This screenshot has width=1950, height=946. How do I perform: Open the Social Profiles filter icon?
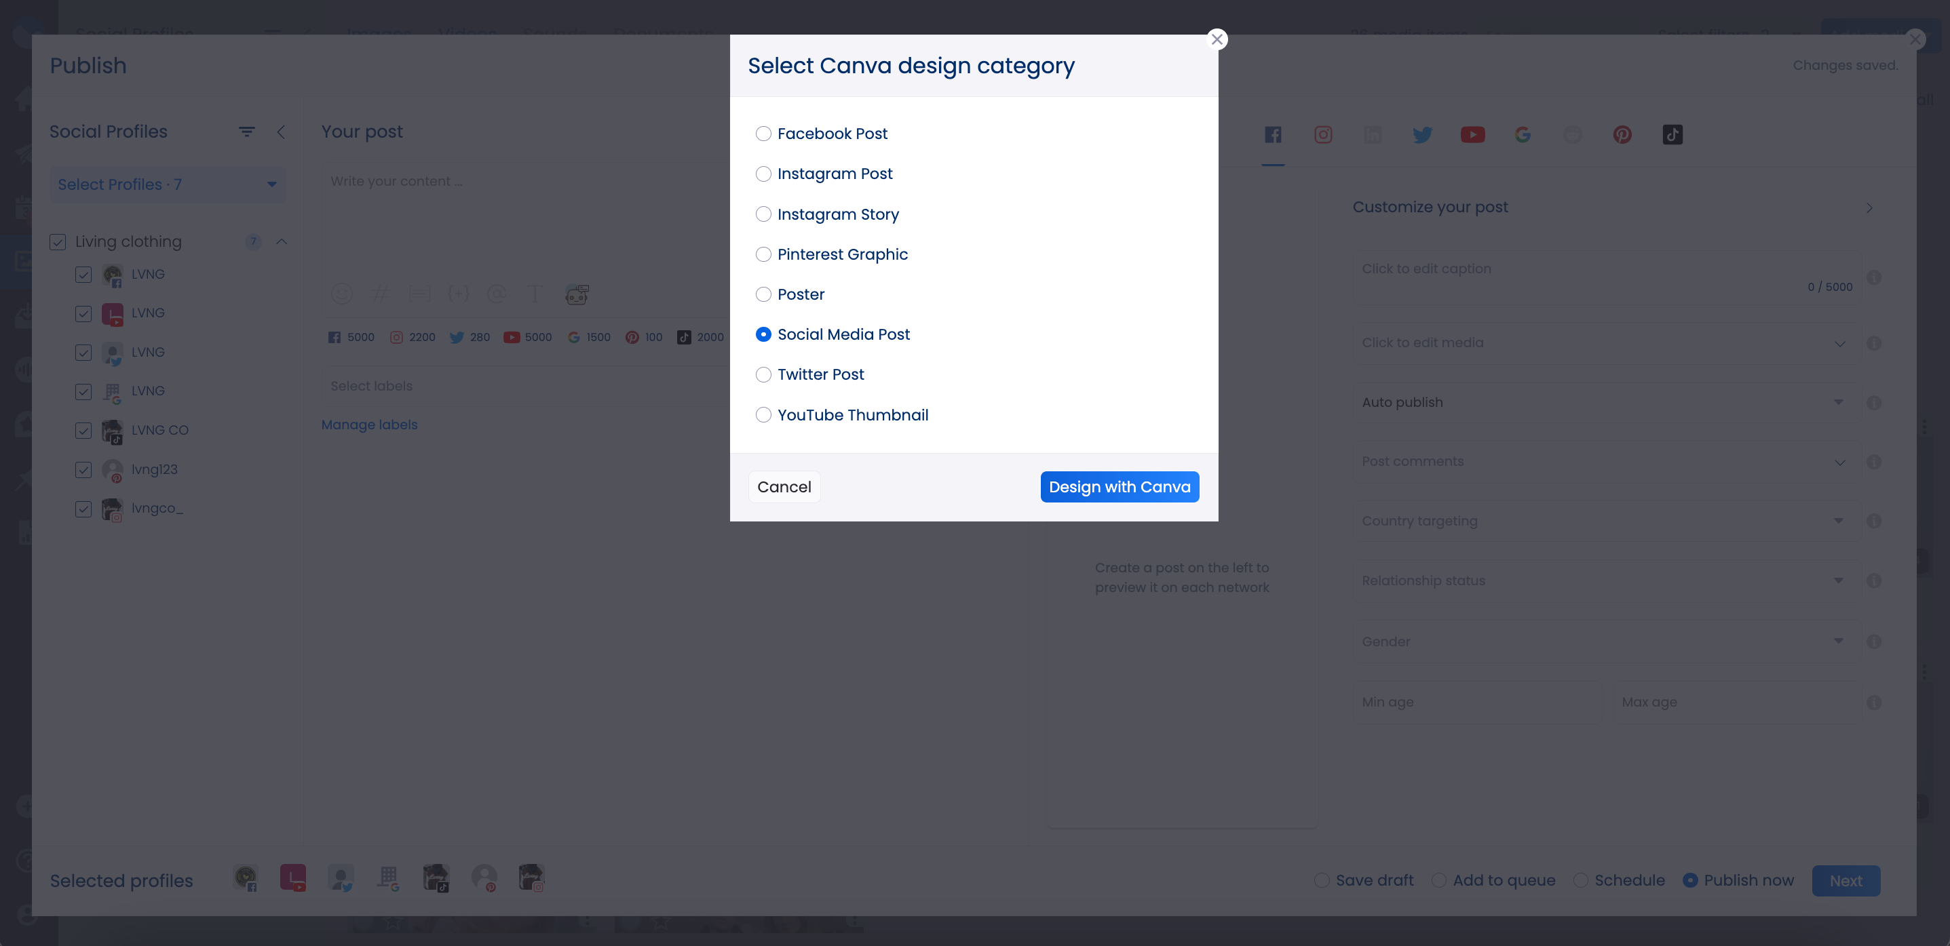pyautogui.click(x=246, y=132)
